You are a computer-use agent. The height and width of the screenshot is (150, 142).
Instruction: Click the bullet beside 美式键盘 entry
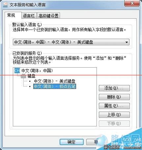tap(30, 81)
